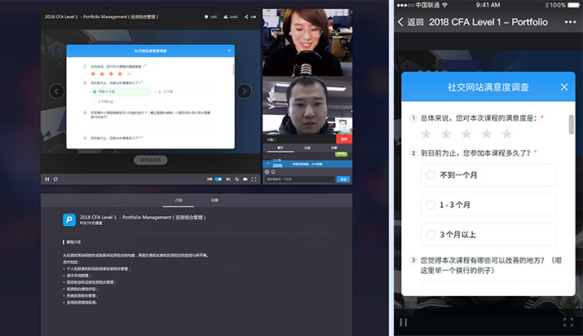Enter fullscreen on mobile video player

point(569,322)
